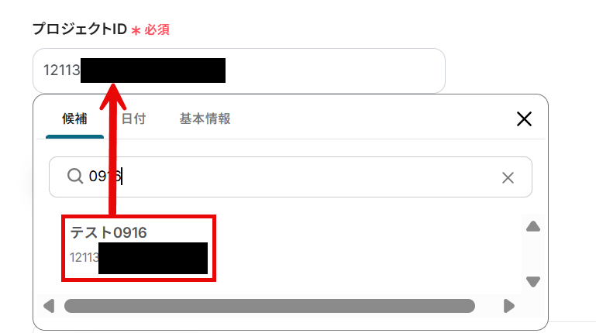Open the 基本情報 tab
The image size is (596, 333).
pos(205,118)
